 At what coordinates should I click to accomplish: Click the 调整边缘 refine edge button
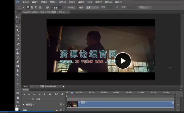click(145, 8)
